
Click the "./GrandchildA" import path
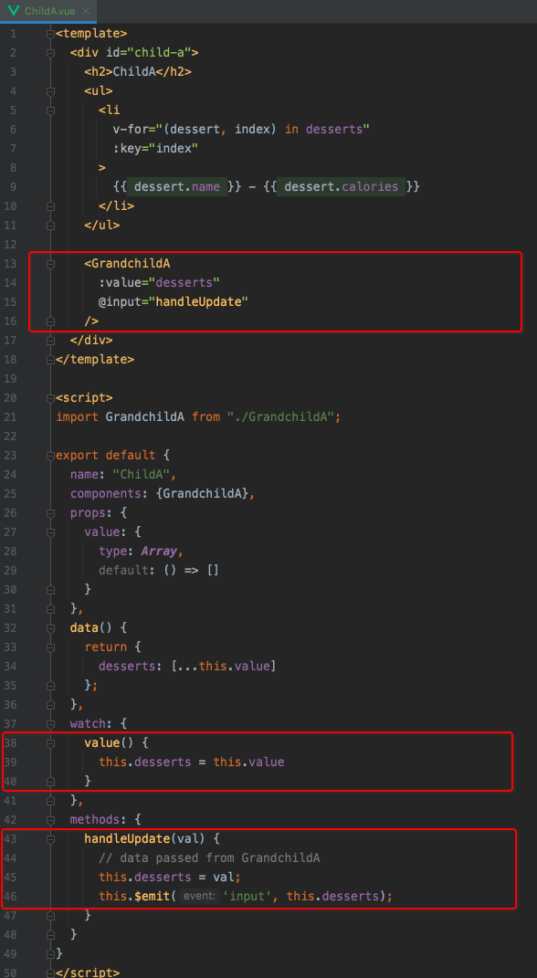tap(282, 417)
